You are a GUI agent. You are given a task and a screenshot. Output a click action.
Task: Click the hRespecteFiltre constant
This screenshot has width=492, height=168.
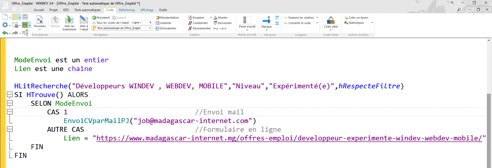[x=369, y=86]
